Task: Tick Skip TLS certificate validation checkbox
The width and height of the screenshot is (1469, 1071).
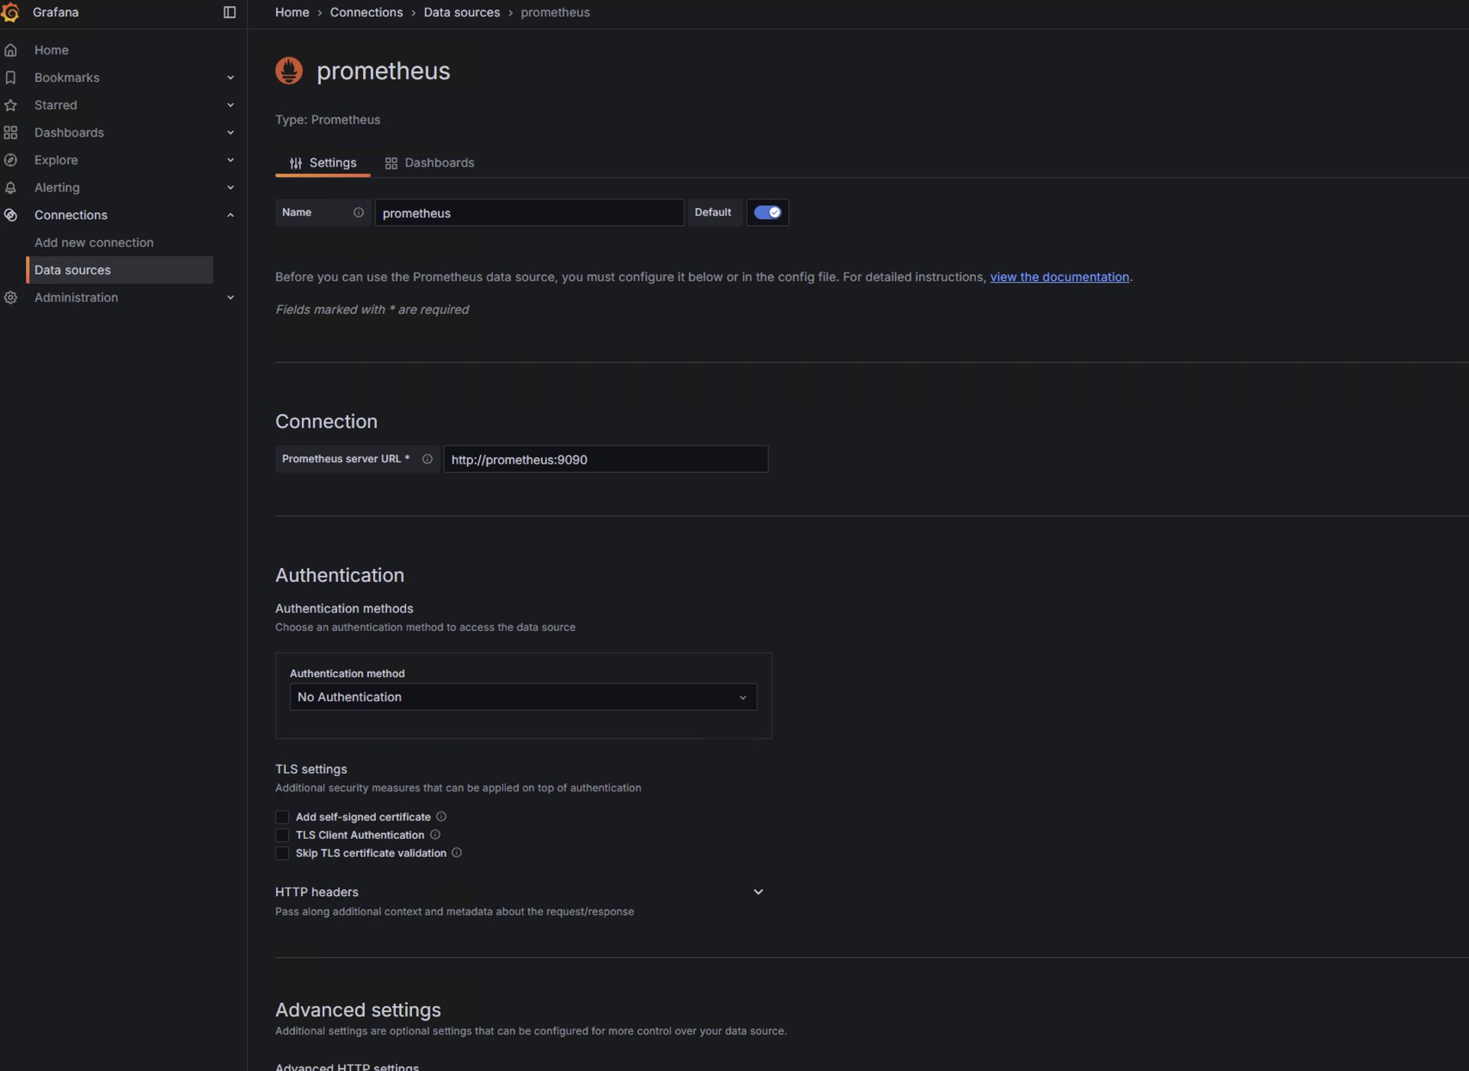Action: pos(282,853)
